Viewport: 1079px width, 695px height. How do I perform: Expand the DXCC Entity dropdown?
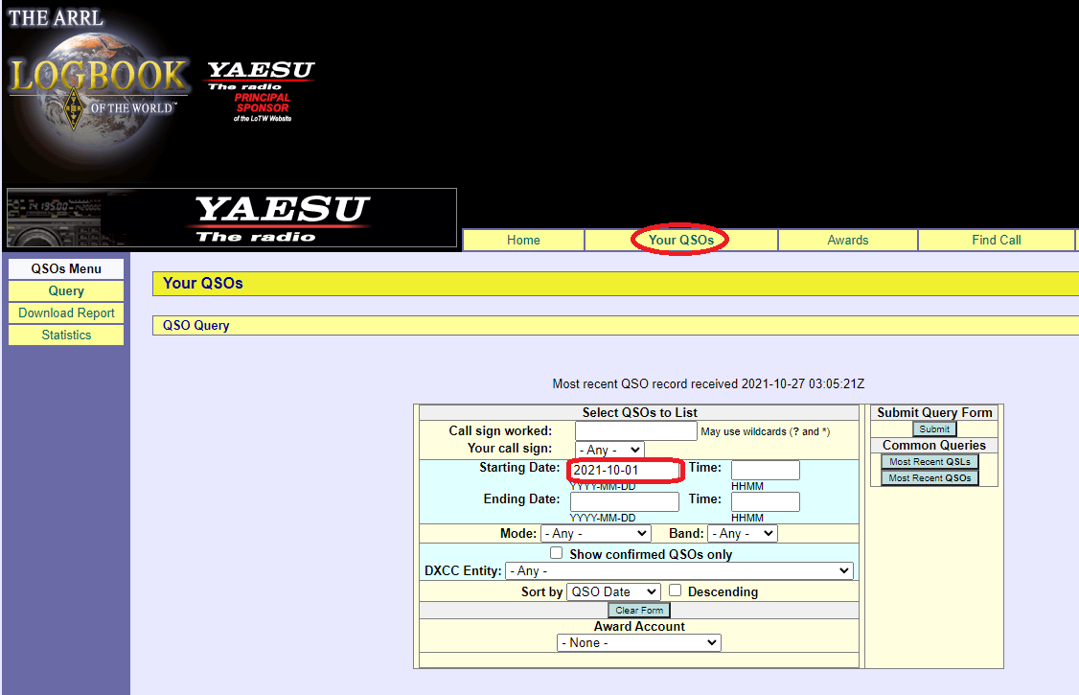point(679,570)
